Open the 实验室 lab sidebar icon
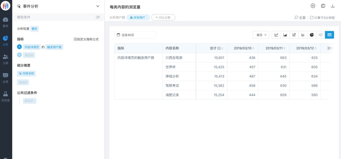The height and width of the screenshot is (159, 341). point(6,96)
